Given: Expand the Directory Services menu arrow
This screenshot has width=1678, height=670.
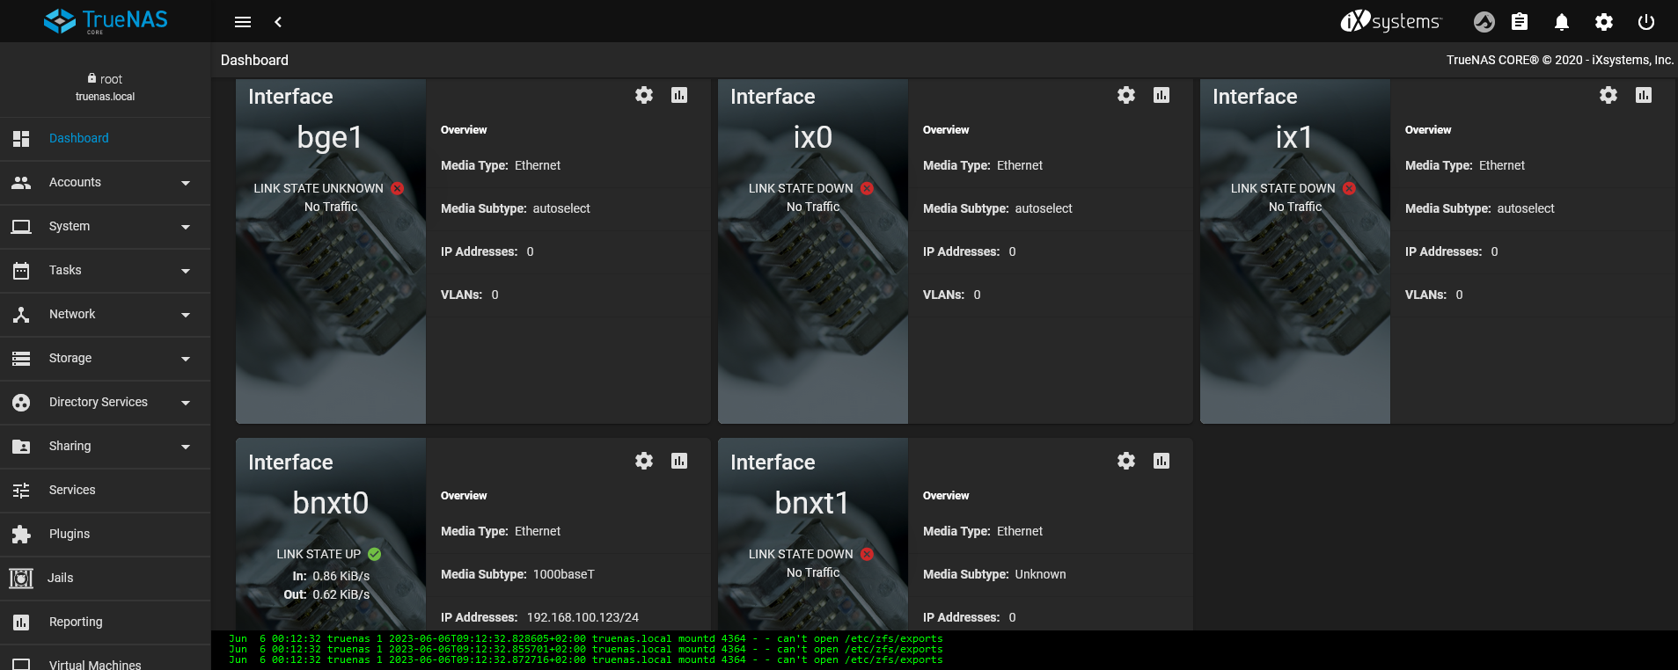Looking at the screenshot, I should pyautogui.click(x=186, y=403).
